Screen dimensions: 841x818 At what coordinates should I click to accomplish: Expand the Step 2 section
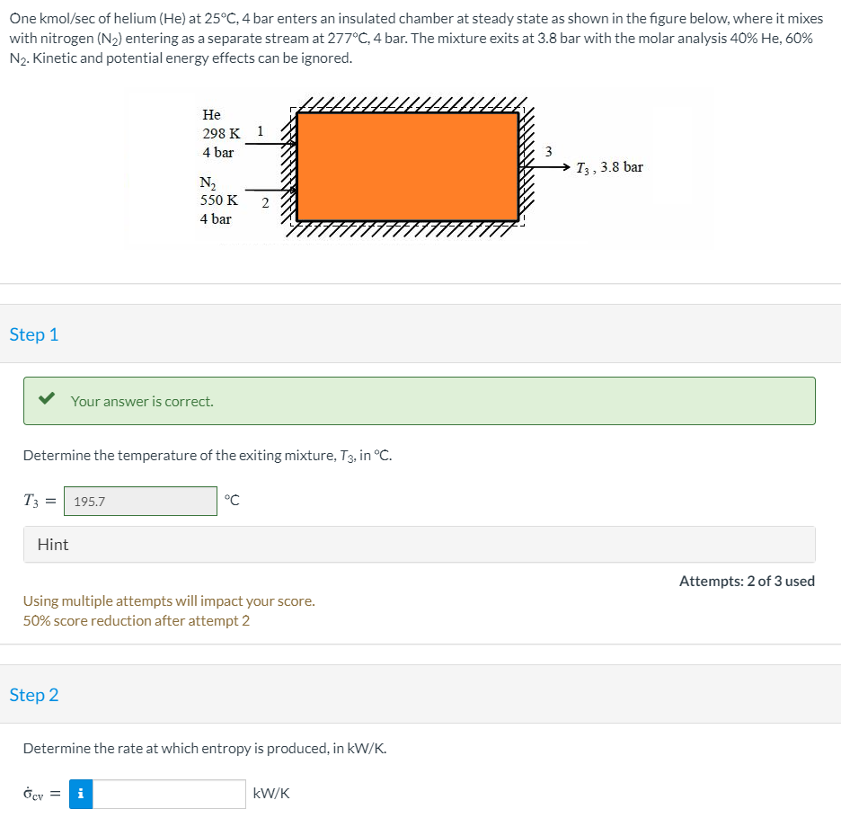tap(34, 695)
